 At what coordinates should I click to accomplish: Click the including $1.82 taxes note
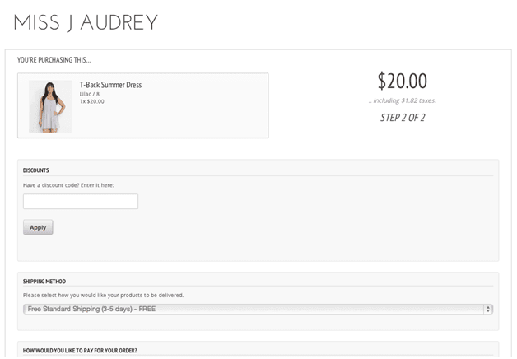click(402, 100)
